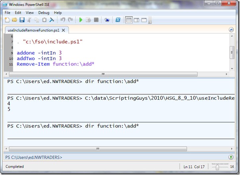Click the zoom value 16 in the status bar
The height and width of the screenshot is (175, 240).
point(232,167)
